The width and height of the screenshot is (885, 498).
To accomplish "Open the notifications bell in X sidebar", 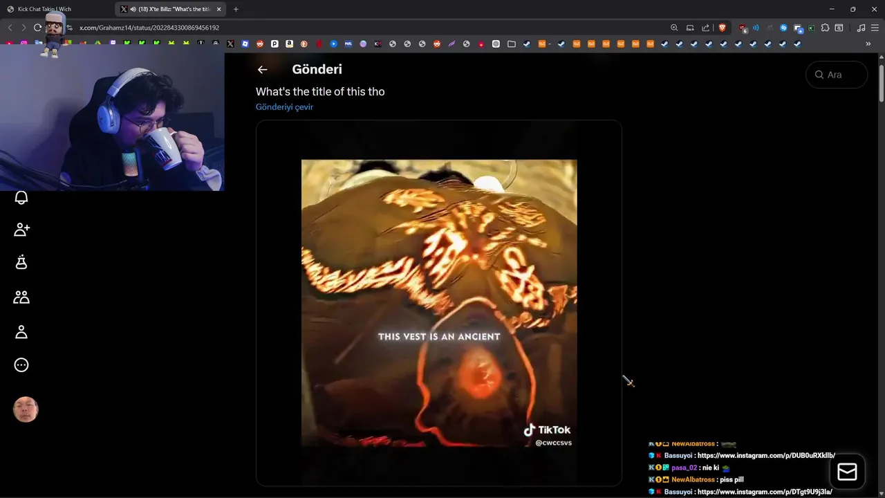I will pos(21,198).
